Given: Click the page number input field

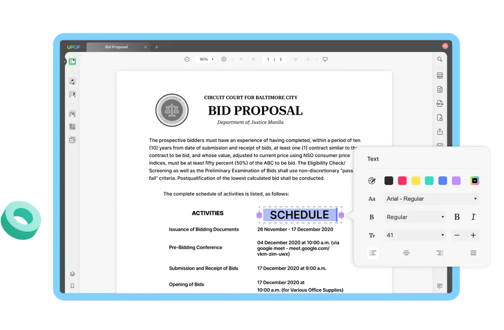Looking at the screenshot, I should [x=268, y=59].
